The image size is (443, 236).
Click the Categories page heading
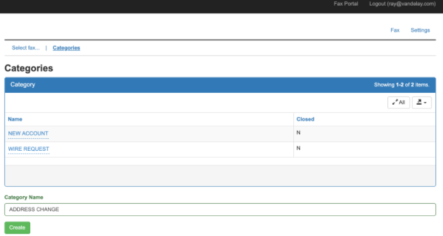(29, 68)
